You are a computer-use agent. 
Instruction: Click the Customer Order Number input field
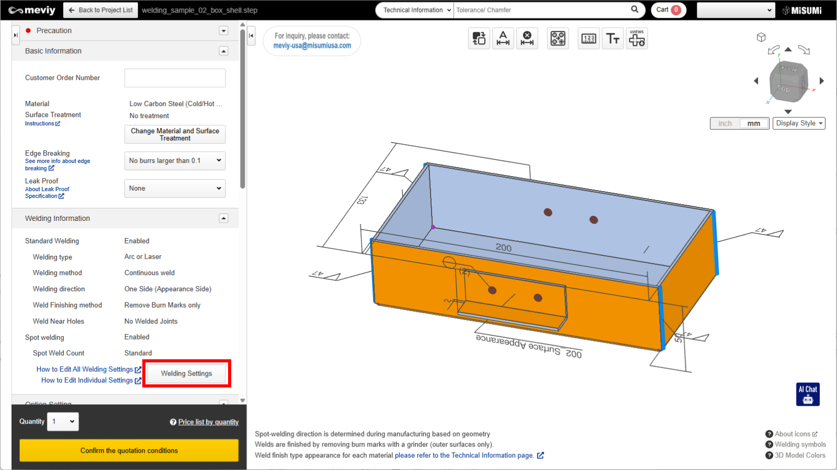(175, 78)
